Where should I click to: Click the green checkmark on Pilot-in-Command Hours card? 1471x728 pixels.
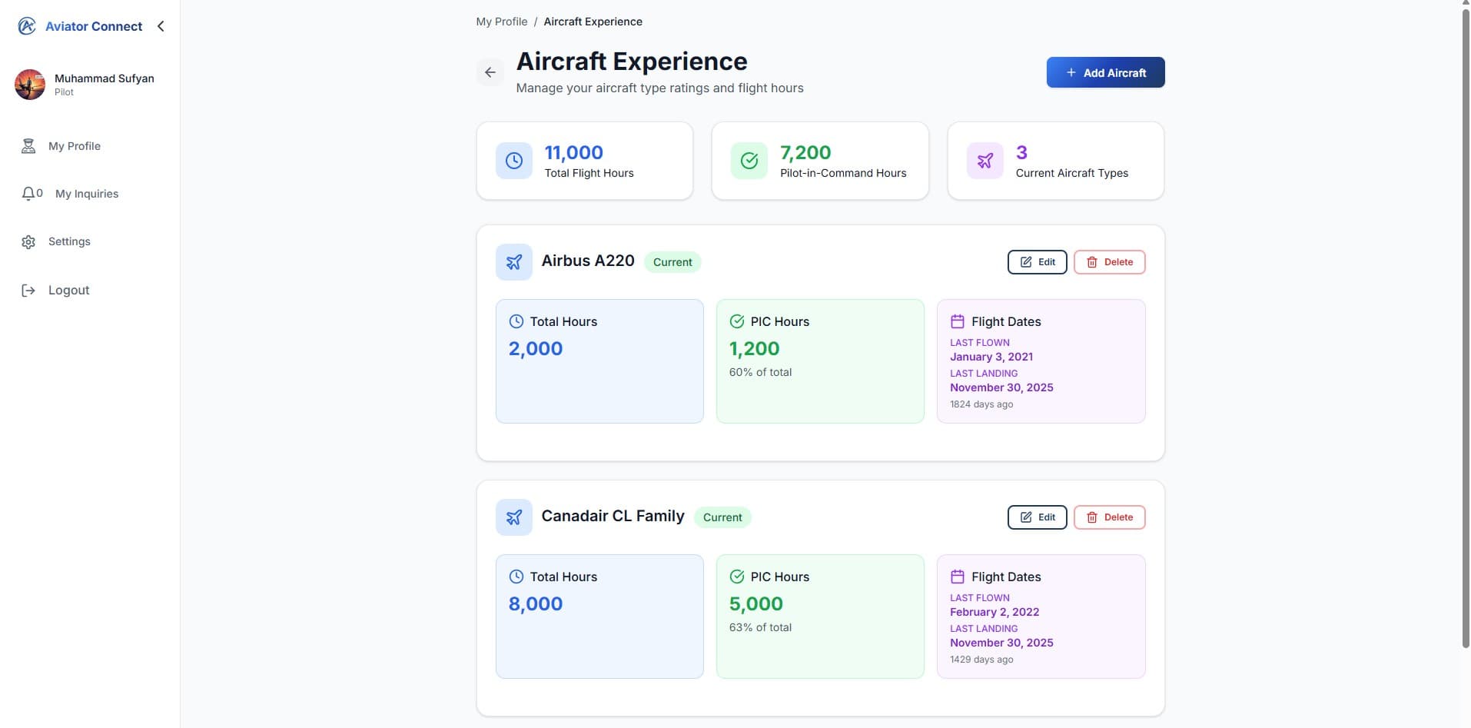tap(749, 160)
